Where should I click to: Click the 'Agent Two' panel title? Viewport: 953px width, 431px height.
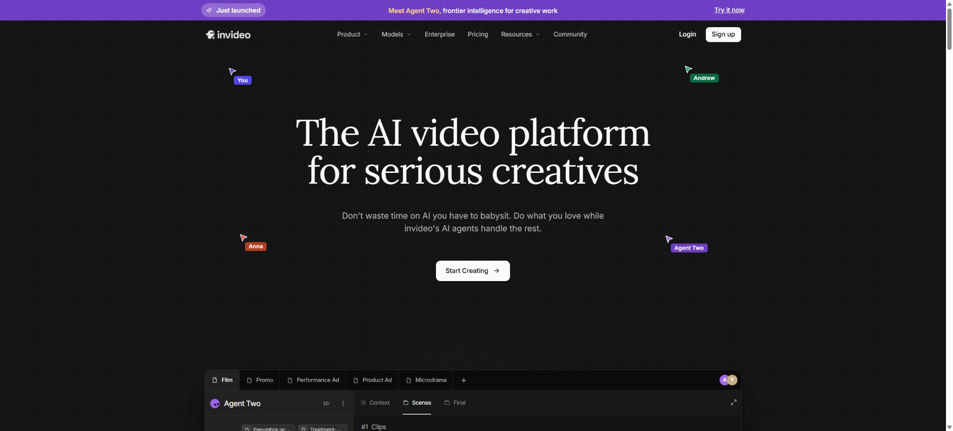coord(242,403)
